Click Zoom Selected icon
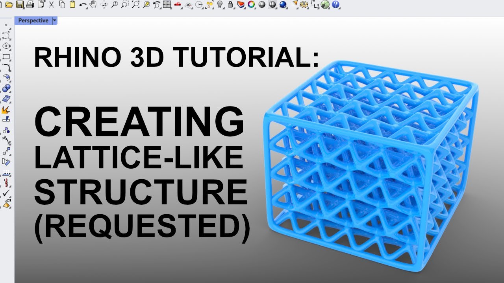 click(x=146, y=5)
